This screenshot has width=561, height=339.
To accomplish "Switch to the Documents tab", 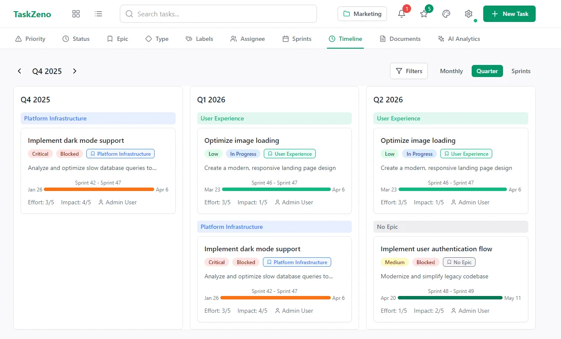I will 400,39.
